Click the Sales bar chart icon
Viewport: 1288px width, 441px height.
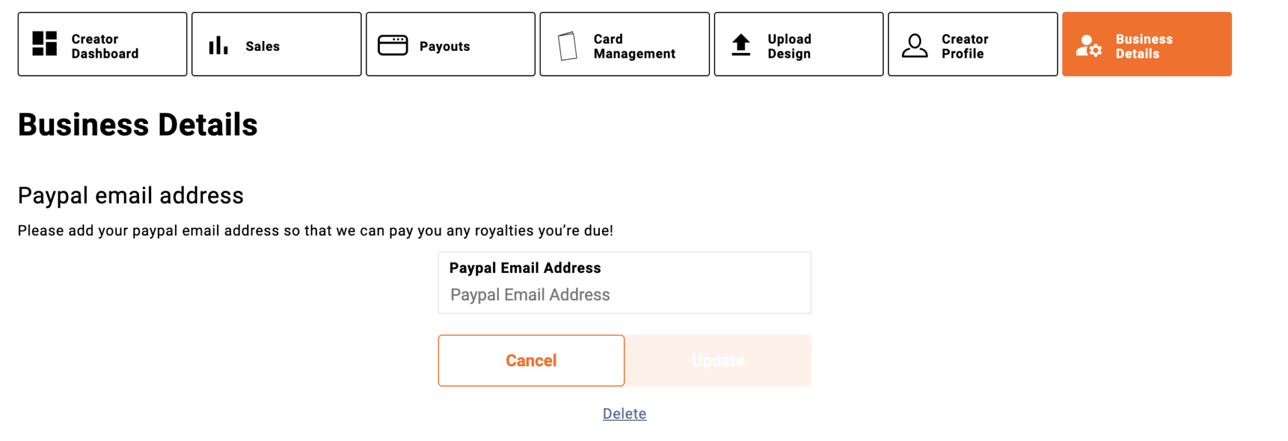click(x=218, y=45)
